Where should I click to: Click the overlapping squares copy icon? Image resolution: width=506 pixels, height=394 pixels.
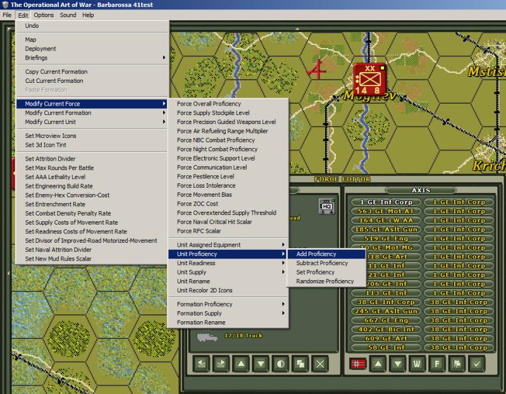pos(300,364)
